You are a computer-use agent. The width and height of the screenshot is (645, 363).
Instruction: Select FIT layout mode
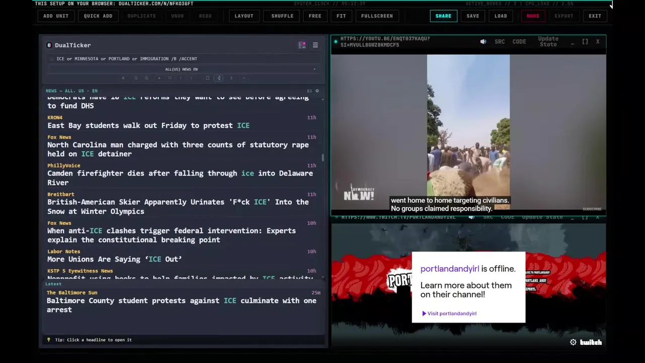[x=341, y=16]
